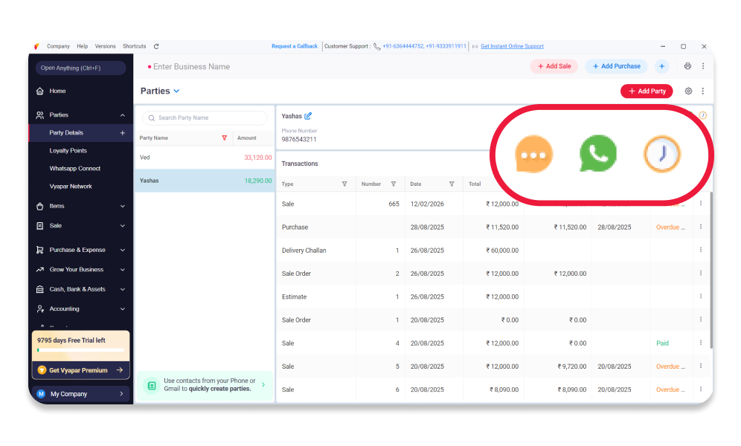741x446 pixels.
Task: Click the clock reminder icon
Action: (x=661, y=154)
